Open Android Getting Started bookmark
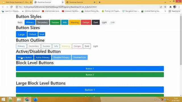Screen dimensions: 182x102 pos(151,11)
